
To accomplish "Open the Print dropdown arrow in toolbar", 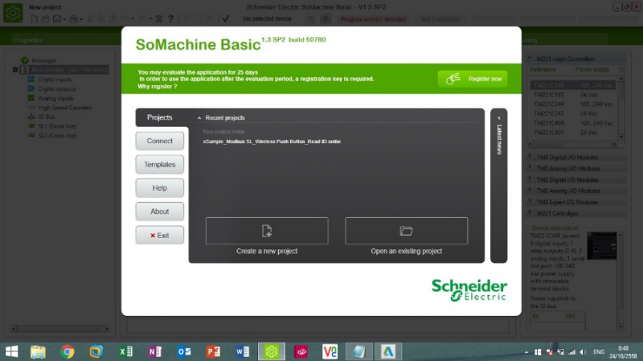I will pyautogui.click(x=81, y=19).
